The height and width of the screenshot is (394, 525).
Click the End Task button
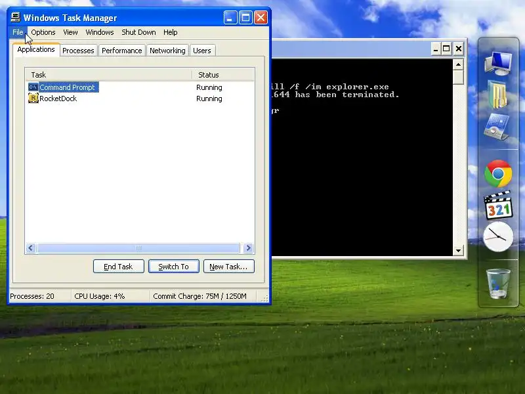(119, 267)
